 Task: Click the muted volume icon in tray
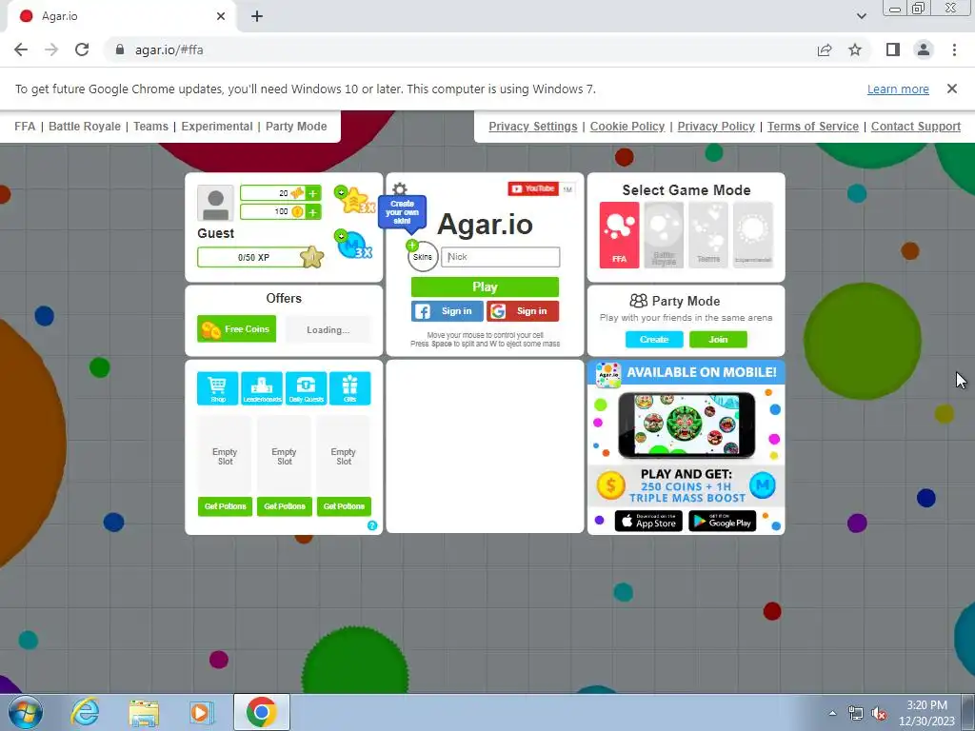click(879, 714)
